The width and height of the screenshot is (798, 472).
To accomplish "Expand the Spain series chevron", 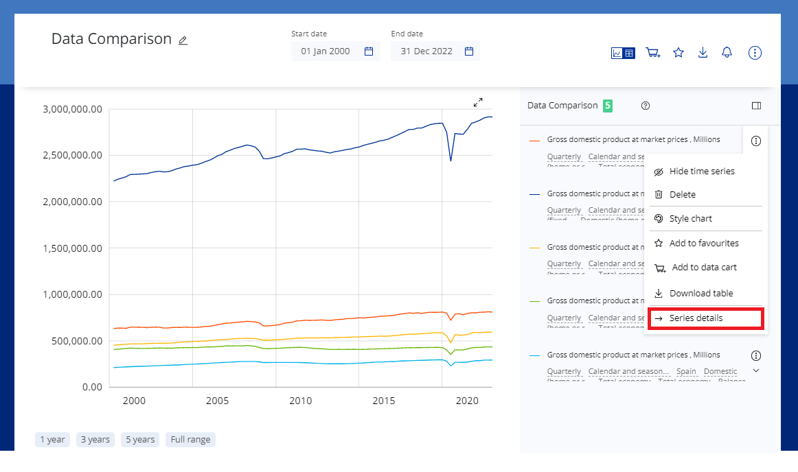I will tap(756, 370).
